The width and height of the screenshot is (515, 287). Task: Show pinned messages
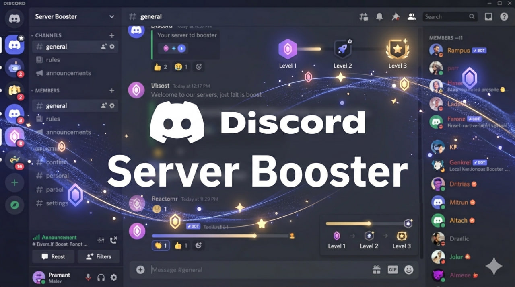pyautogui.click(x=395, y=17)
